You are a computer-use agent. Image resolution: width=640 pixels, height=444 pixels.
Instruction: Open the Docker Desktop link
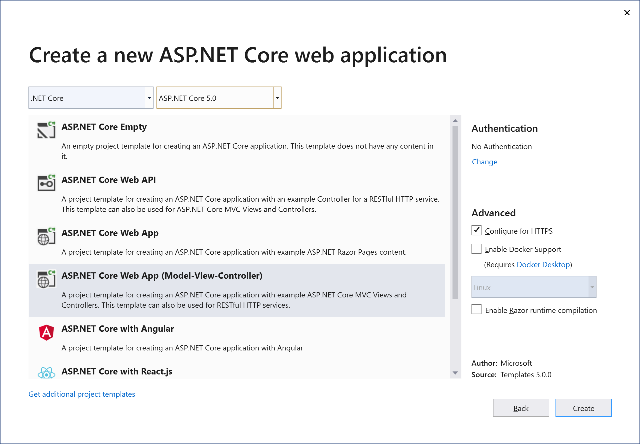pos(543,265)
